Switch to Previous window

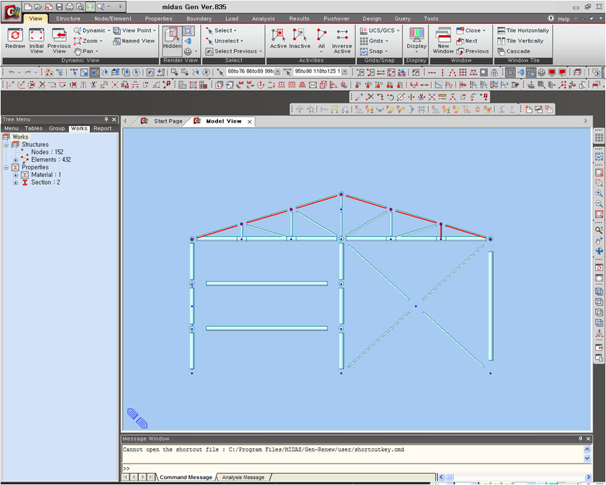(473, 51)
